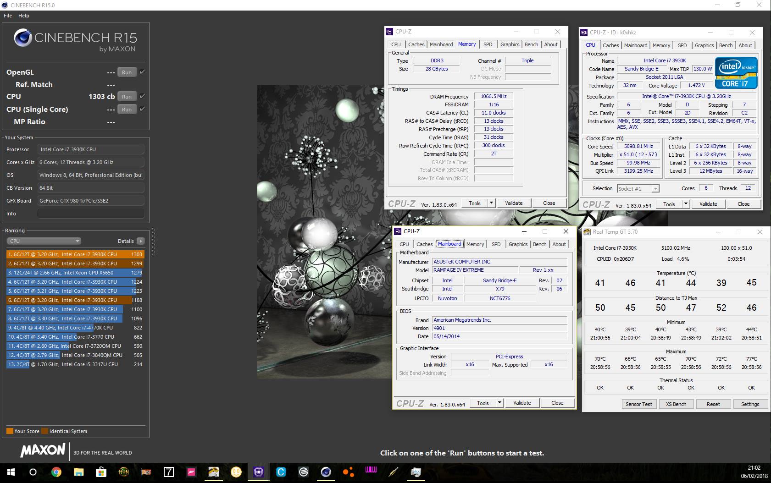Open the Cinebench Help menu
This screenshot has height=483, width=771.
[24, 16]
